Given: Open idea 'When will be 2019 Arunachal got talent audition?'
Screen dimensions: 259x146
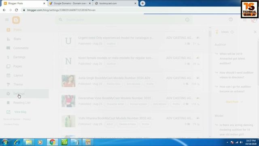Looking at the screenshot, I should pyautogui.click(x=232, y=58).
